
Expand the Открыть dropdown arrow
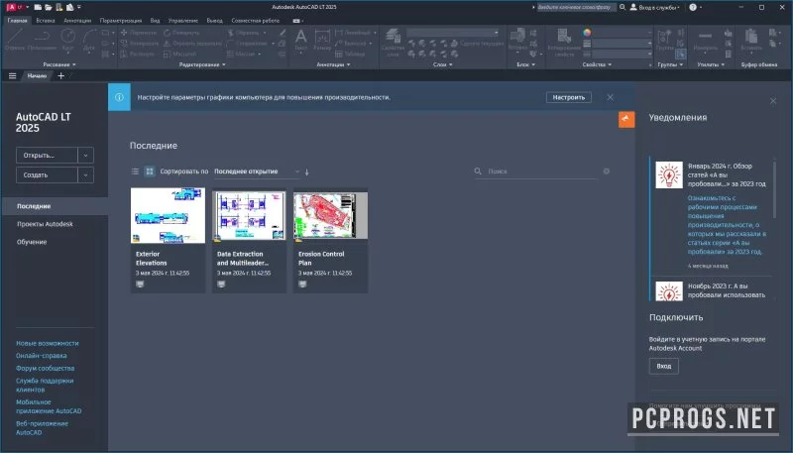[85, 156]
